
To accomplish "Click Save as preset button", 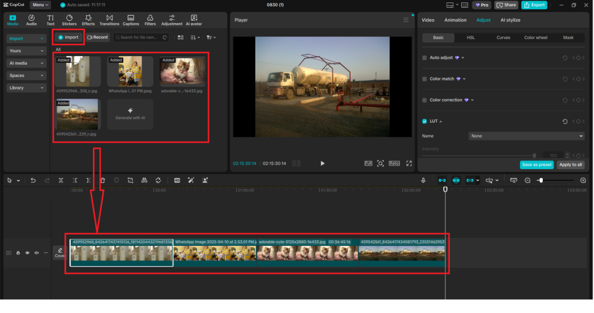I will [537, 165].
